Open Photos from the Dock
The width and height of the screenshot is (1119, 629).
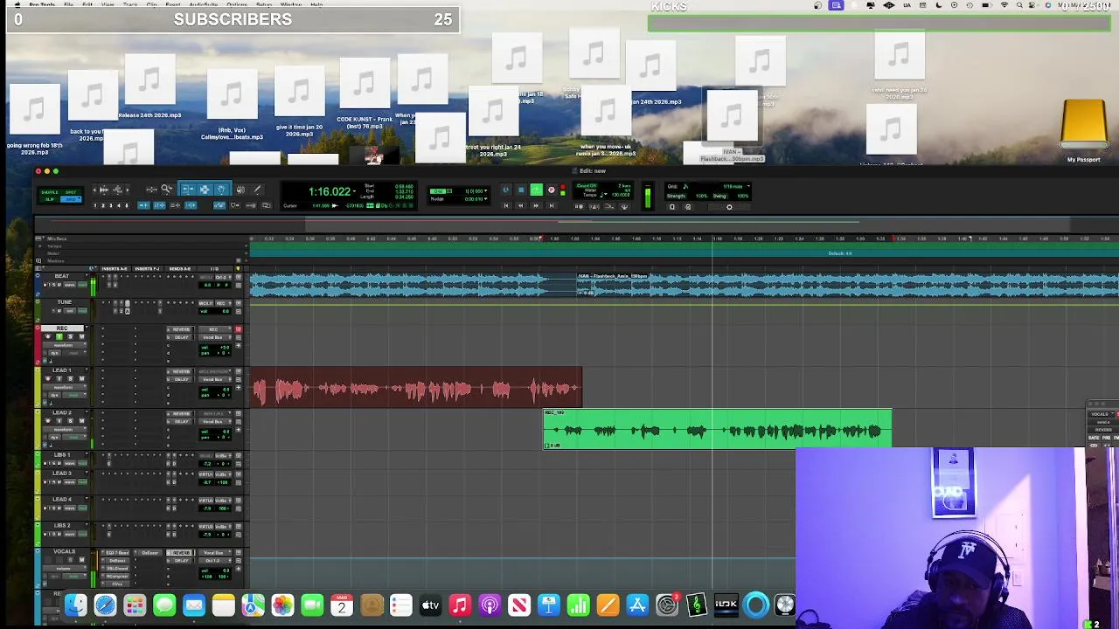pyautogui.click(x=282, y=605)
